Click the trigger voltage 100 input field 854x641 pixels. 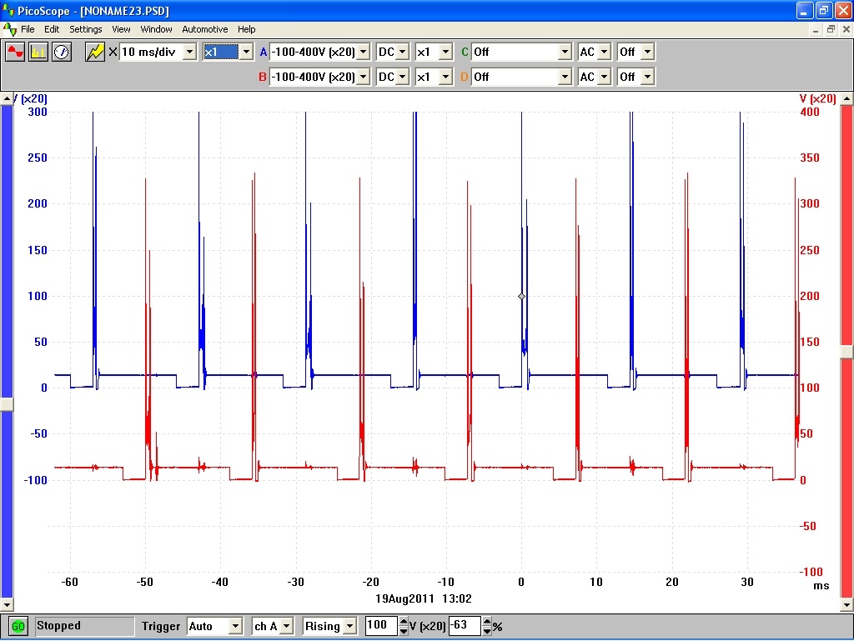click(x=380, y=626)
